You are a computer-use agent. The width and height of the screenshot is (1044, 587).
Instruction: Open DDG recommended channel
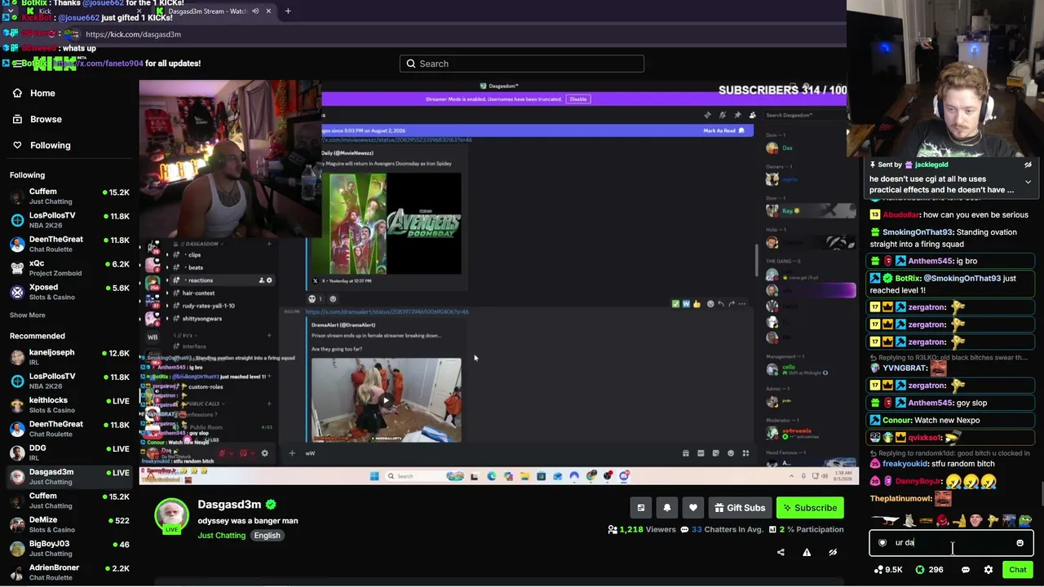(69, 452)
